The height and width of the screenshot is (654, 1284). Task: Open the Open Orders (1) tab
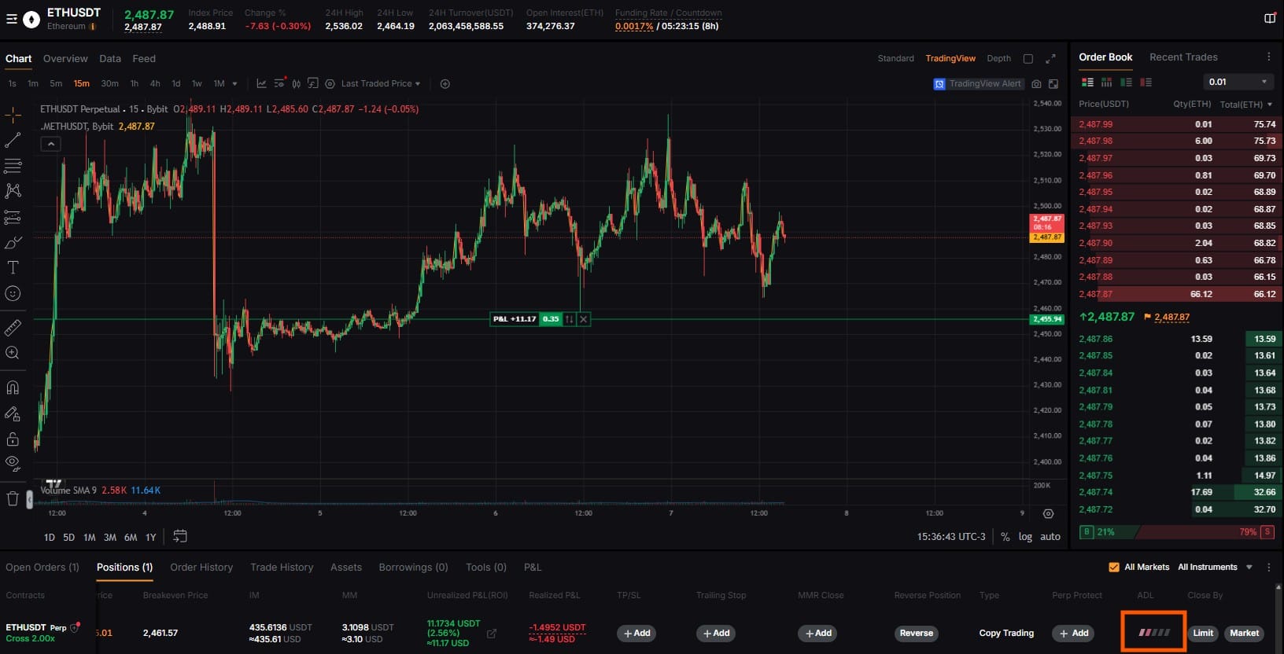point(42,568)
